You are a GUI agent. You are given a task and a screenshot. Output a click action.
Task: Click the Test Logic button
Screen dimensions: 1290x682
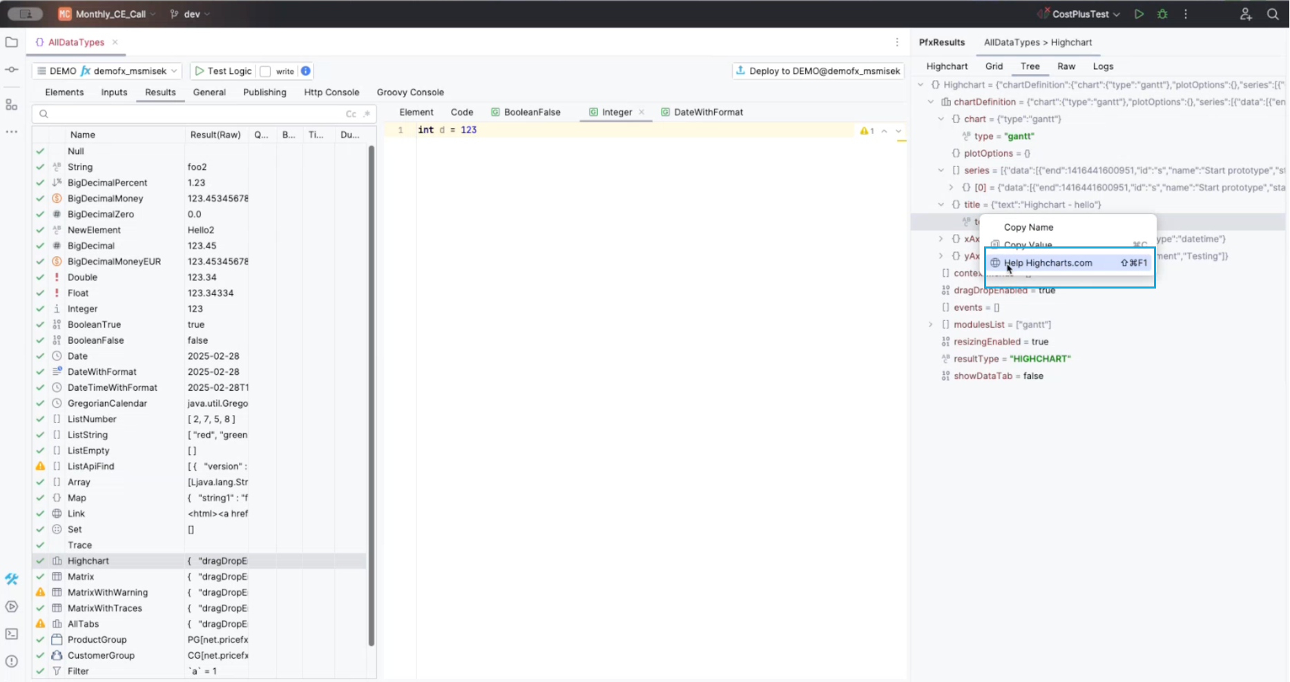pyautogui.click(x=222, y=71)
